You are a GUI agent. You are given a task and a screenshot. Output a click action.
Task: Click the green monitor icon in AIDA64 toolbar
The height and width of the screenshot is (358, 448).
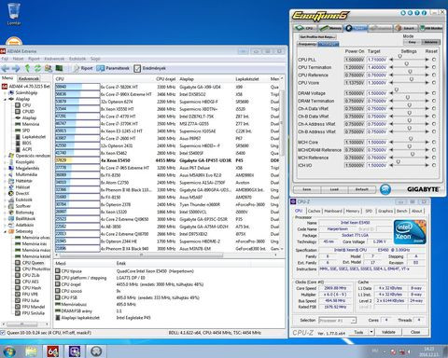pos(59,68)
